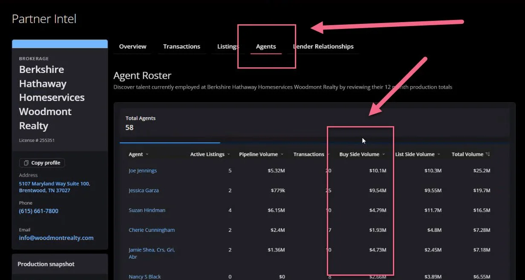
Task: Open Nancy S Black agent profile
Action: point(145,277)
